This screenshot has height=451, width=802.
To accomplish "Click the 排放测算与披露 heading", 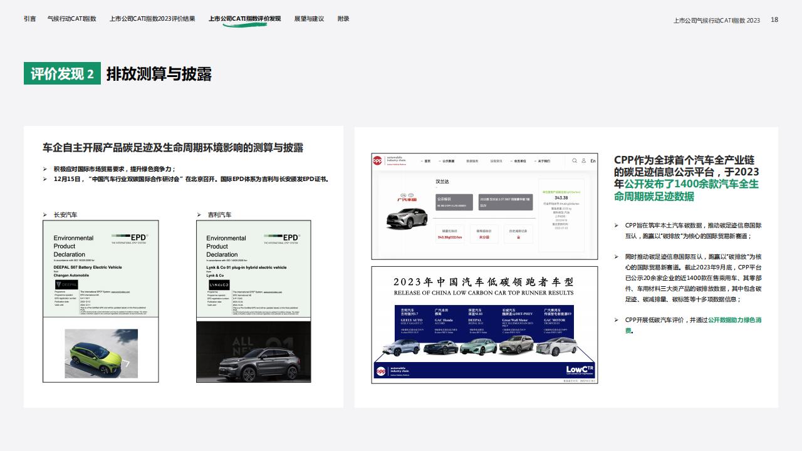I will (x=159, y=74).
